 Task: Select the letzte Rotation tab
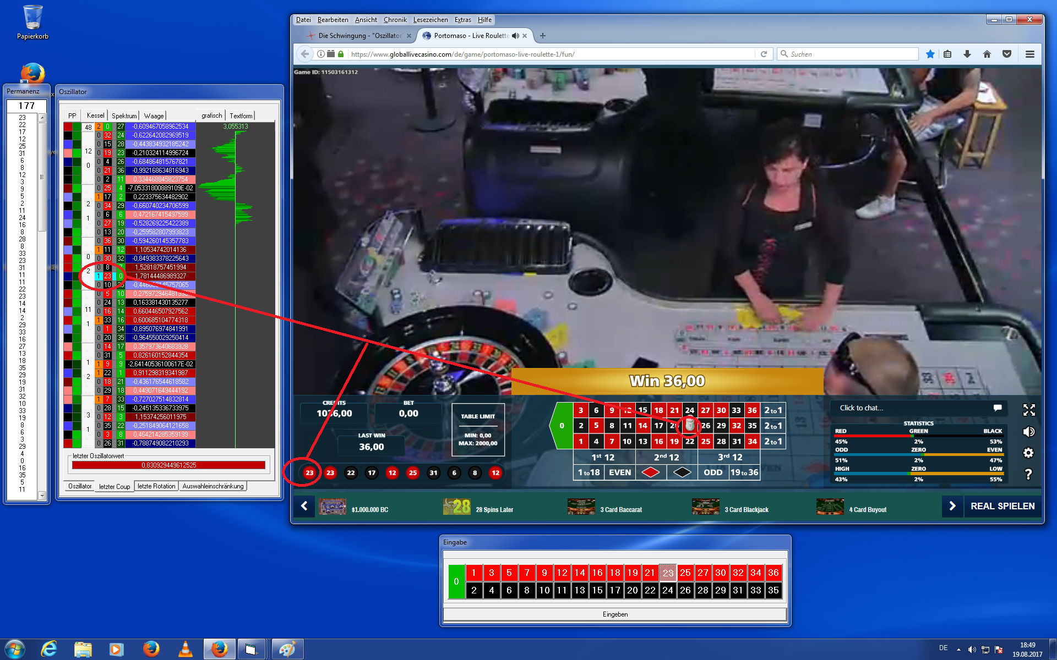click(x=156, y=486)
